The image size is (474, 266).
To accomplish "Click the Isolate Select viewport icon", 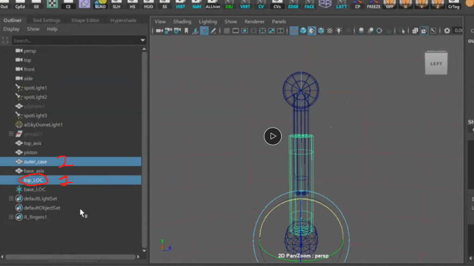I will (x=402, y=31).
